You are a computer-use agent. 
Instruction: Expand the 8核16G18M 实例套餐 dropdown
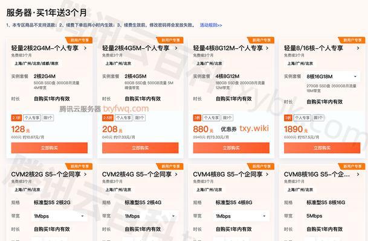332,77
